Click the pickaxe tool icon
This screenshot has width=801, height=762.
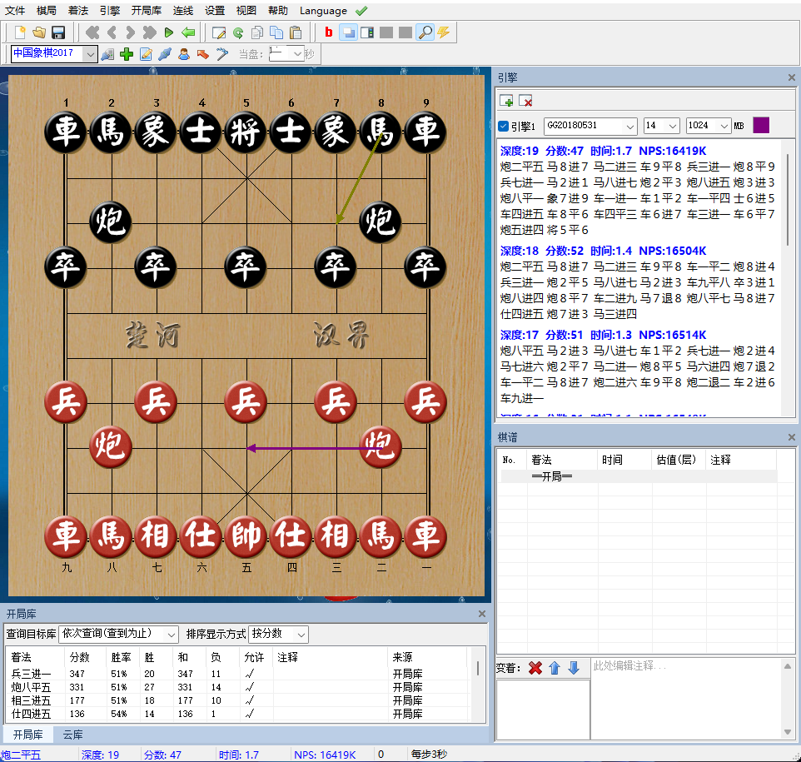point(221,53)
